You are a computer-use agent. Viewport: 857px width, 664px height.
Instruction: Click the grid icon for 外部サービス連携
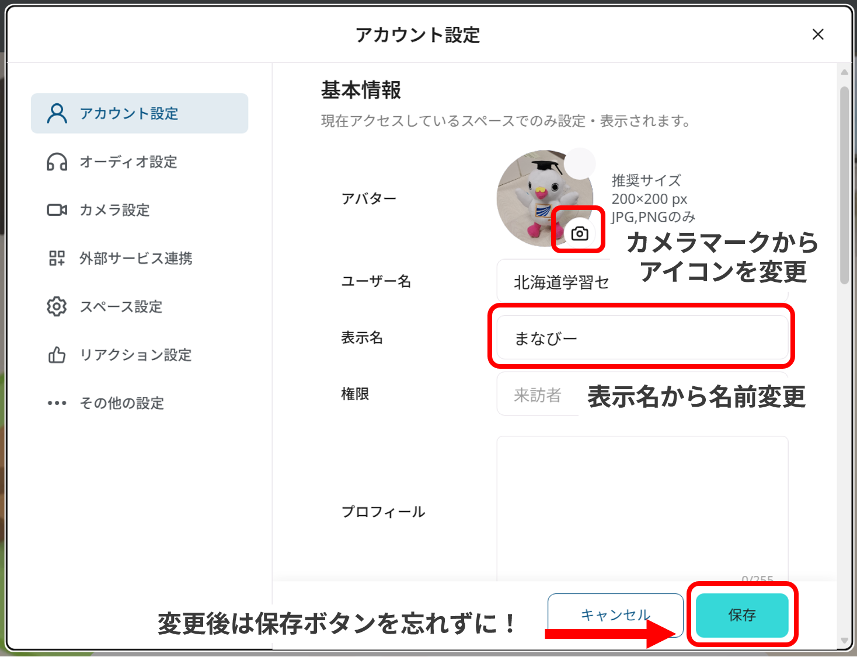(57, 258)
